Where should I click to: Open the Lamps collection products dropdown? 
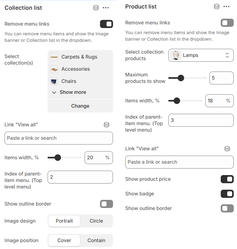click(x=201, y=55)
